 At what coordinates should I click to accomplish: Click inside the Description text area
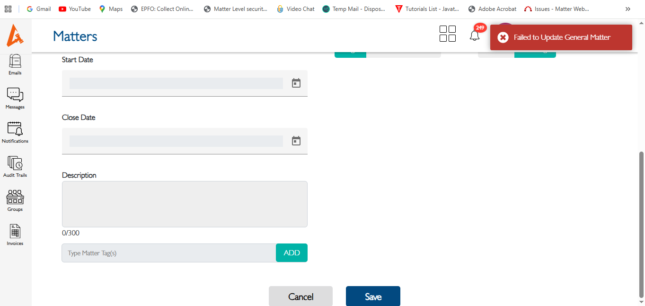[185, 204]
